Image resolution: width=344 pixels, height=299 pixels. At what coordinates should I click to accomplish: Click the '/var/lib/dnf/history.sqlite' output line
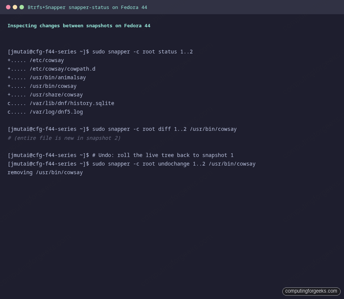pos(61,103)
